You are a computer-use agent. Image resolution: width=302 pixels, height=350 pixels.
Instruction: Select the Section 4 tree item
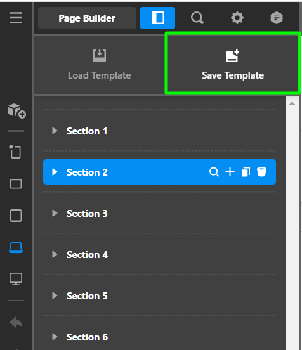pos(159,254)
